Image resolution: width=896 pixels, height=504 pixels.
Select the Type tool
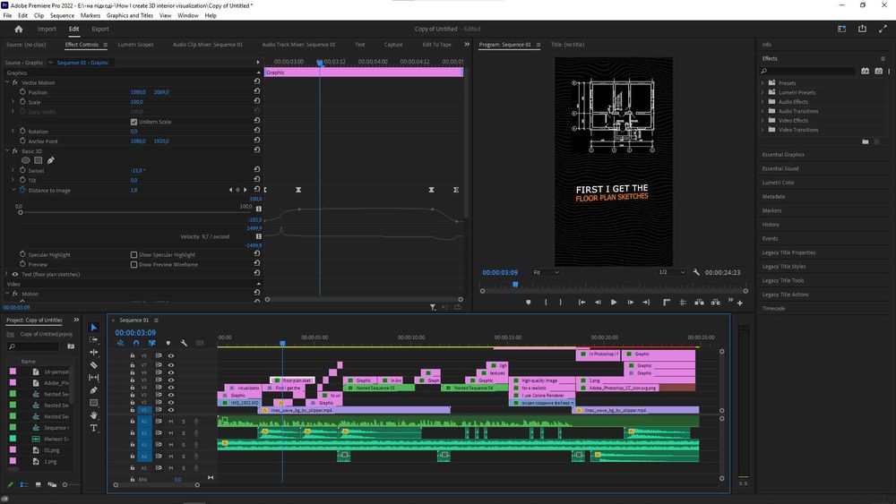pyautogui.click(x=94, y=428)
